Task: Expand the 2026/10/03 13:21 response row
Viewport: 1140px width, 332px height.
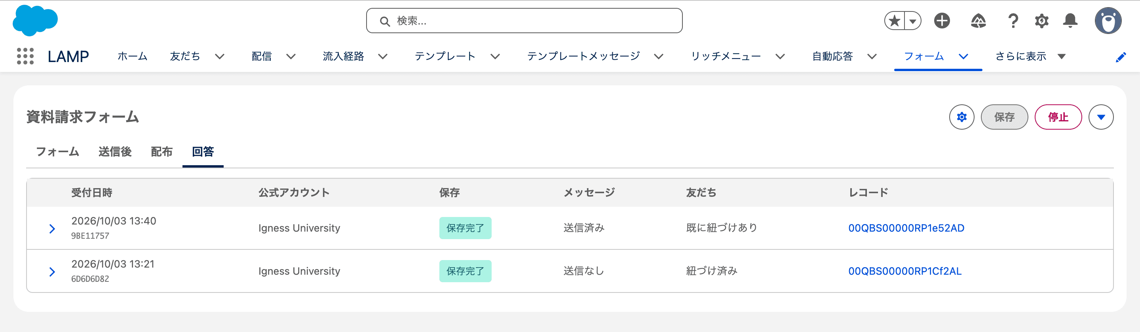Action: tap(52, 272)
